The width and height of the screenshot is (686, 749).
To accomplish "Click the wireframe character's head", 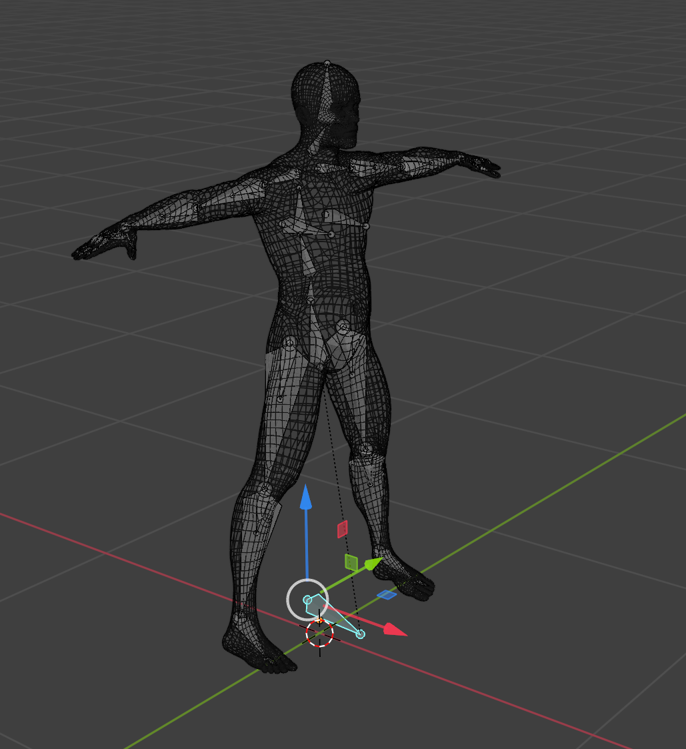I will 325,105.
